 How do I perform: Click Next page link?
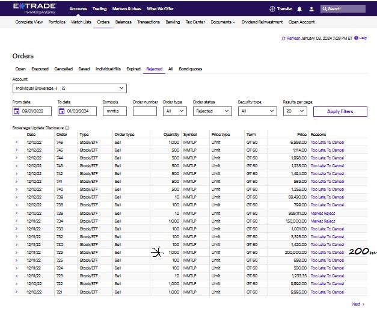358,304
